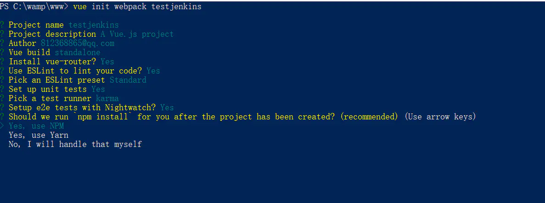545x203 pixels.
Task: Click the testjenkins project name answer
Action: [x=94, y=25]
